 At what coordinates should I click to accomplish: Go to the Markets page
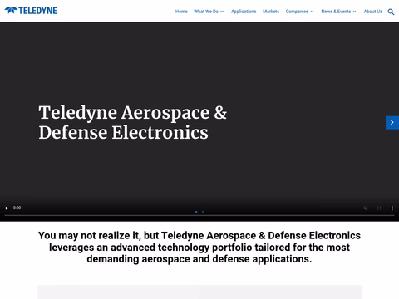click(x=271, y=12)
